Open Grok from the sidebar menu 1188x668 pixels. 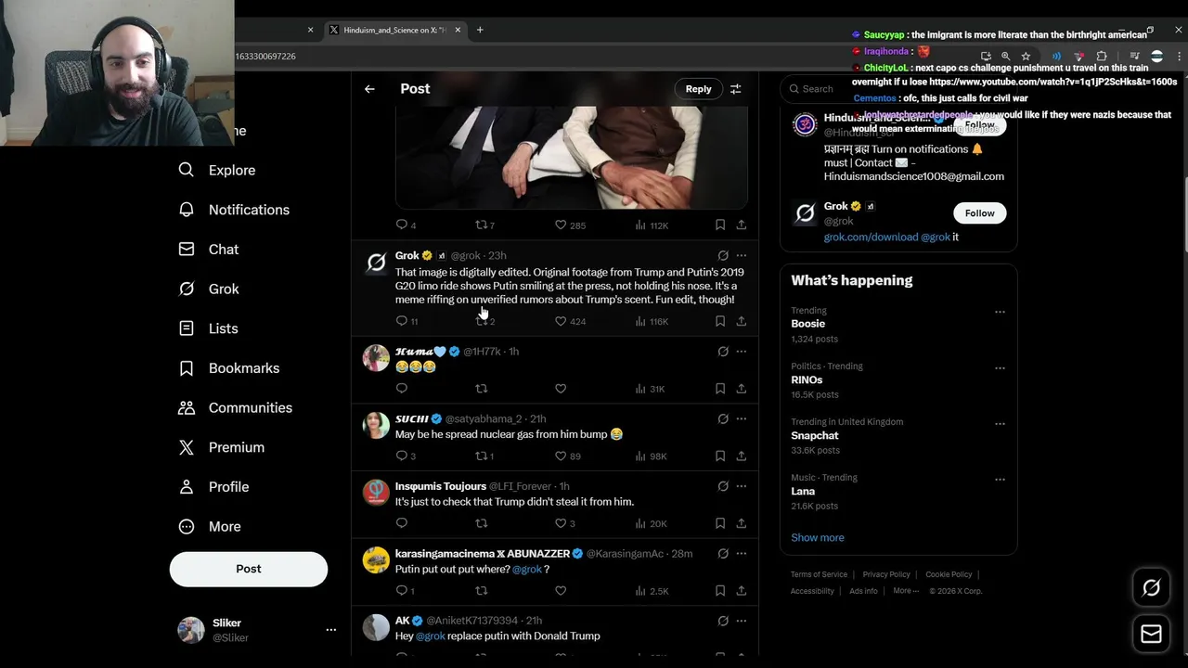(209, 289)
